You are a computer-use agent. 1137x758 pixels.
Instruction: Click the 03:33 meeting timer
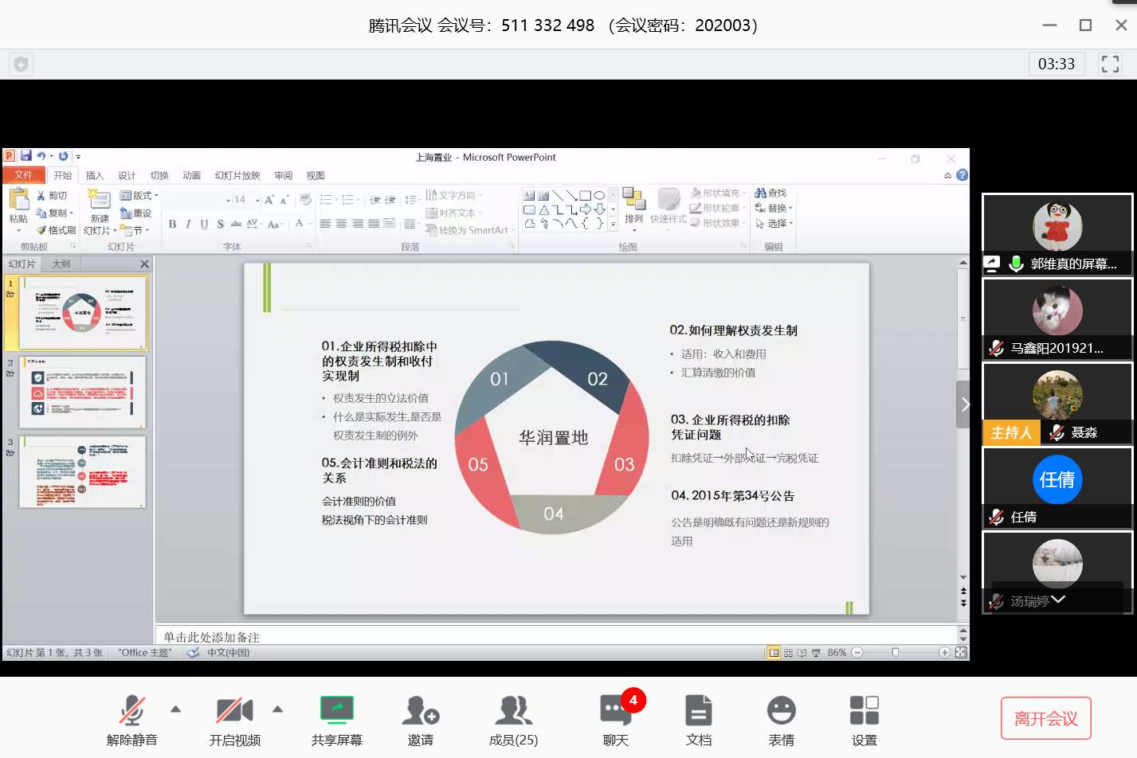tap(1056, 64)
